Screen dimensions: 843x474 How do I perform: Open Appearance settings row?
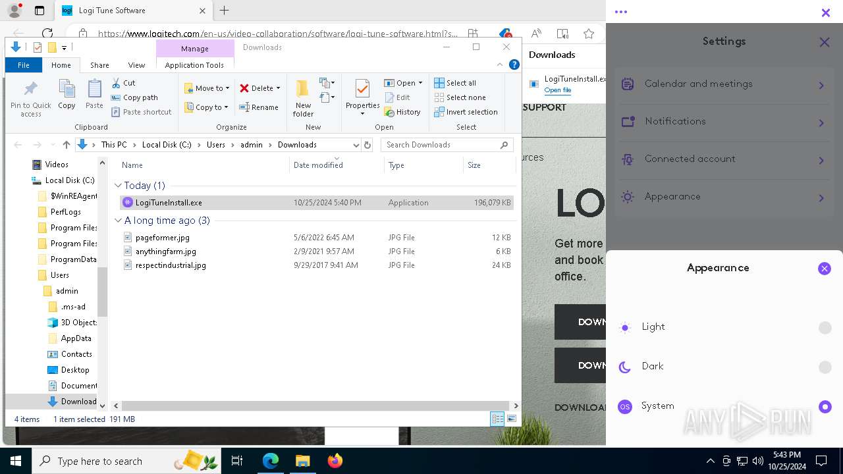[723, 197]
